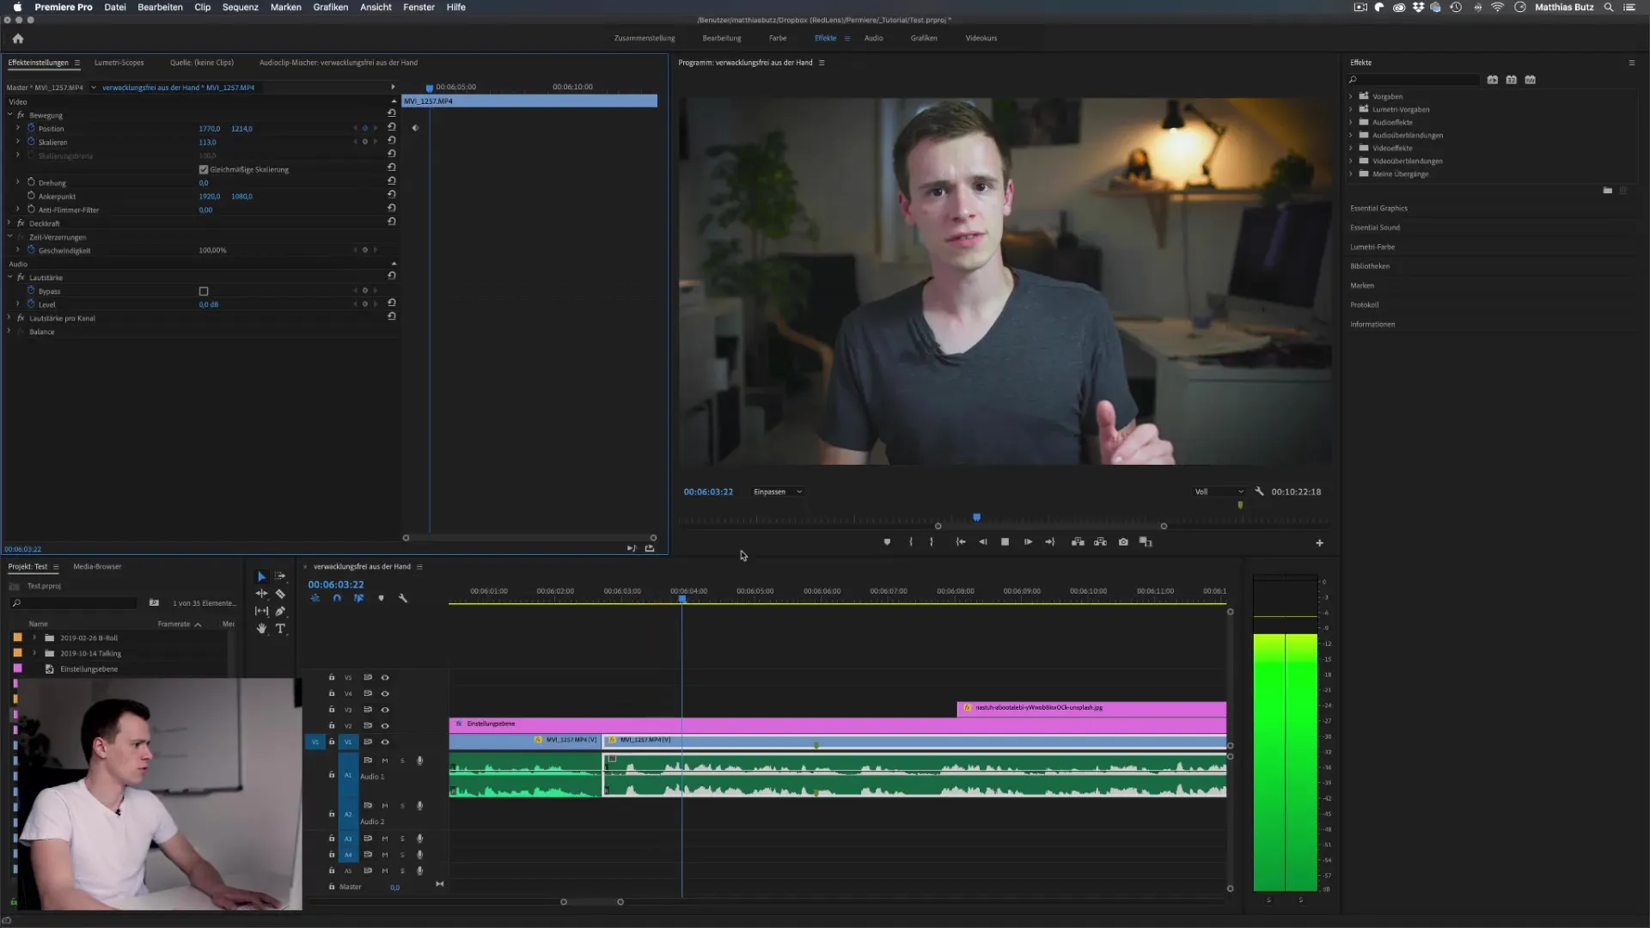Export frame with camera icon
The image size is (1650, 928).
point(1123,542)
